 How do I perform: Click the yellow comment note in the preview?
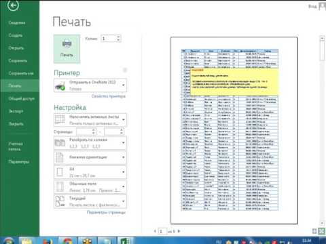[x=234, y=81]
